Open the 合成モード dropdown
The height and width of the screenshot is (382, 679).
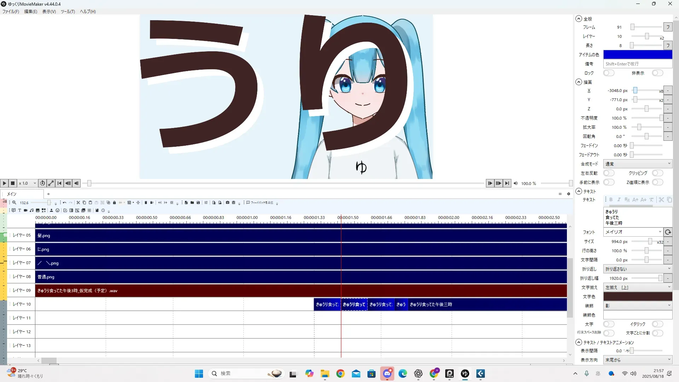pyautogui.click(x=637, y=164)
